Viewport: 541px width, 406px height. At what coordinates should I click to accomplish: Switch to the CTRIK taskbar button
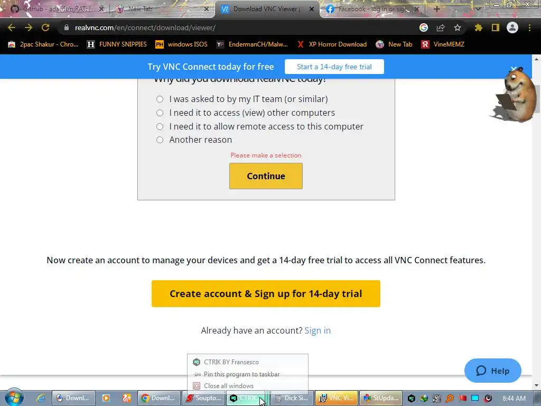click(248, 398)
